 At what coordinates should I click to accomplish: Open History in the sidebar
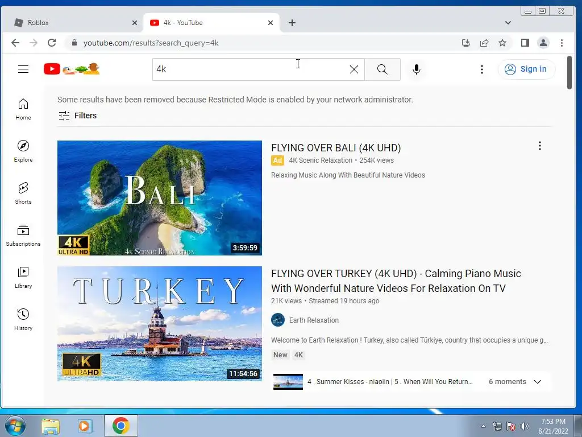pyautogui.click(x=23, y=320)
